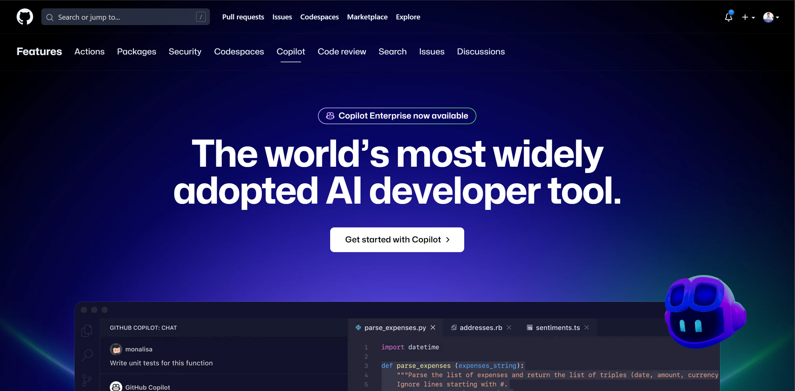The image size is (795, 391).
Task: Open the Marketplace nav item
Action: 367,17
